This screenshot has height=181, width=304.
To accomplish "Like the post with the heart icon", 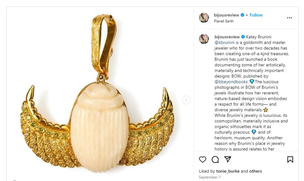I will point(203,160).
